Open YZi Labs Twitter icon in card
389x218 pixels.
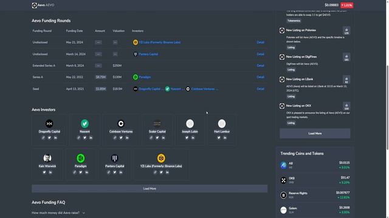click(x=161, y=172)
